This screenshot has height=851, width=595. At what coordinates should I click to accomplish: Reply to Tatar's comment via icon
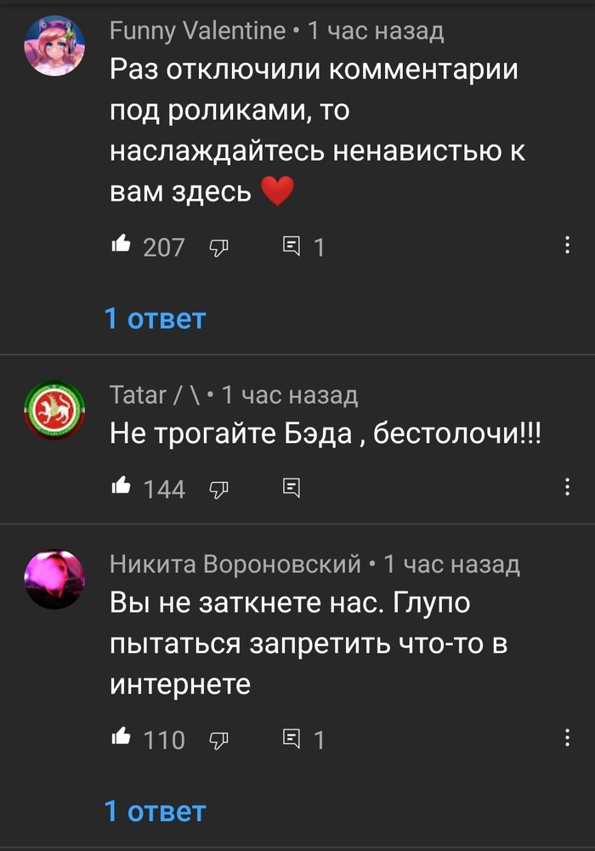pyautogui.click(x=292, y=488)
